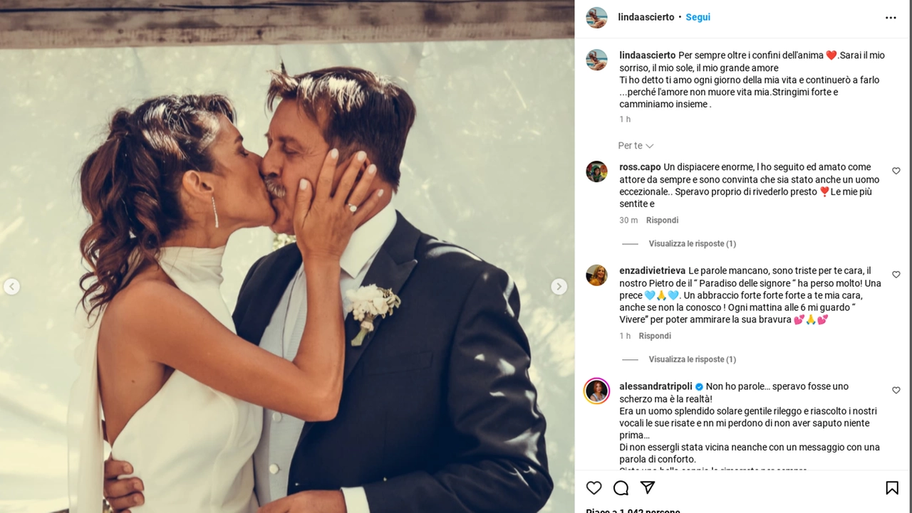Like enzadivietrieva's comment
Screen dimensions: 912x513
[896, 275]
